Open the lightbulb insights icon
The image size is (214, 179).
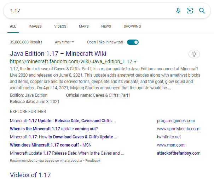pyautogui.click(x=194, y=54)
